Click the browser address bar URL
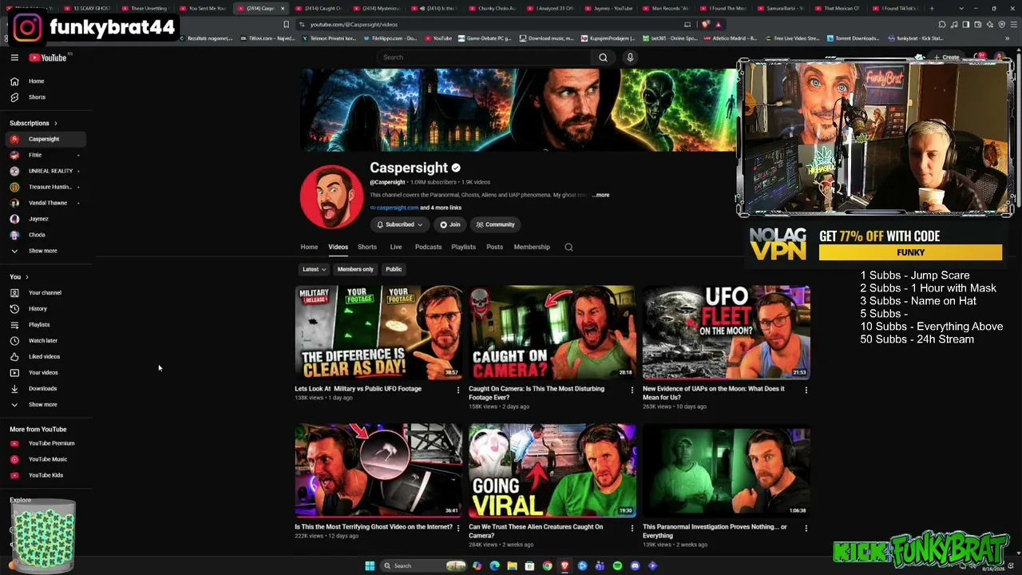This screenshot has width=1022, height=575. (354, 25)
